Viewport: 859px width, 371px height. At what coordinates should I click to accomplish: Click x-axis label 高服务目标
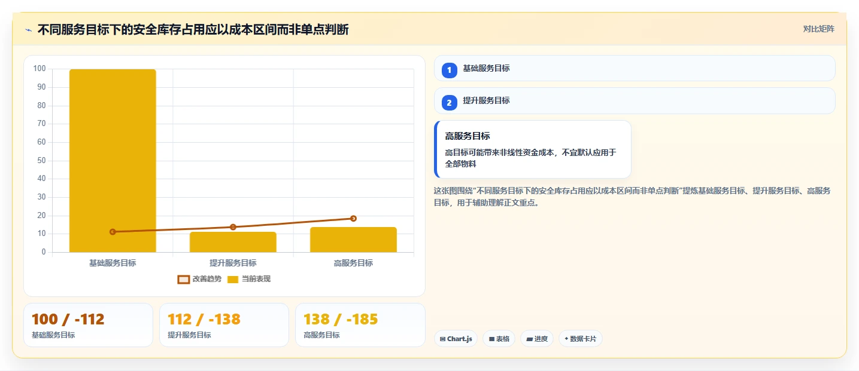pos(353,263)
